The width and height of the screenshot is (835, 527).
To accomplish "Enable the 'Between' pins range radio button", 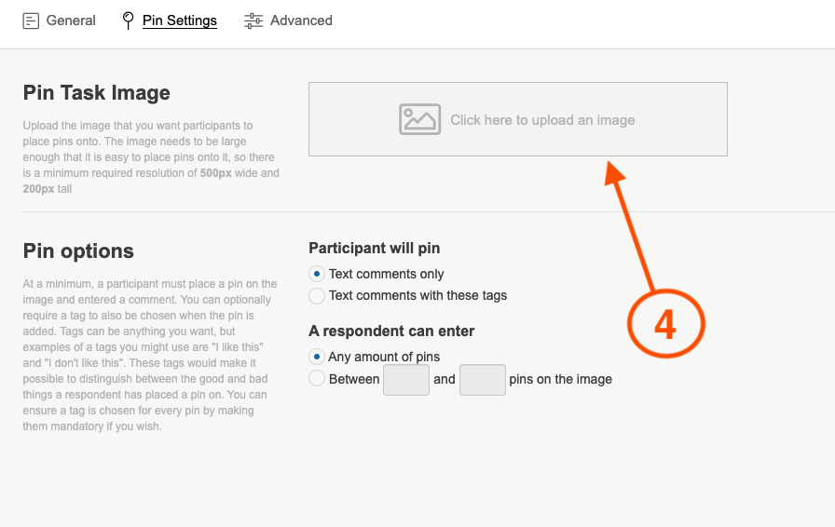I will 317,379.
